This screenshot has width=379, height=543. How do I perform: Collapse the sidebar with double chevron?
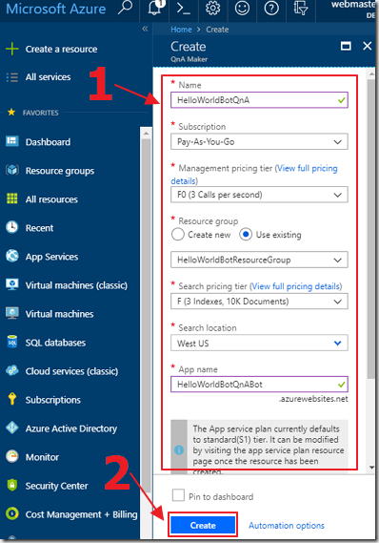[145, 29]
